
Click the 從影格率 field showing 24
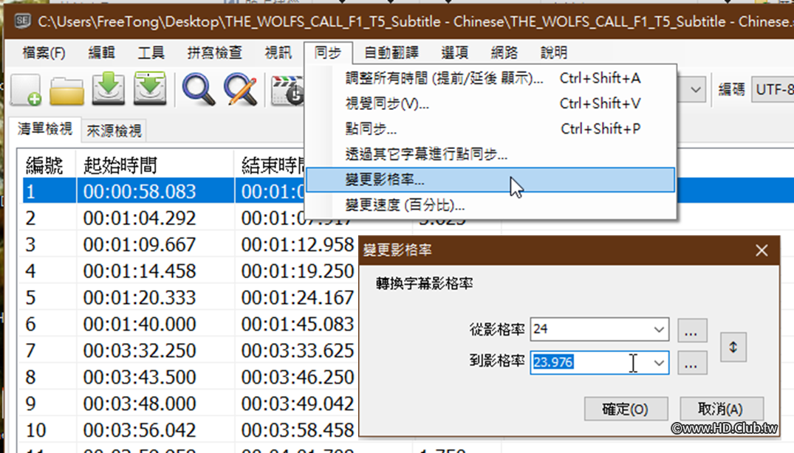coord(599,330)
